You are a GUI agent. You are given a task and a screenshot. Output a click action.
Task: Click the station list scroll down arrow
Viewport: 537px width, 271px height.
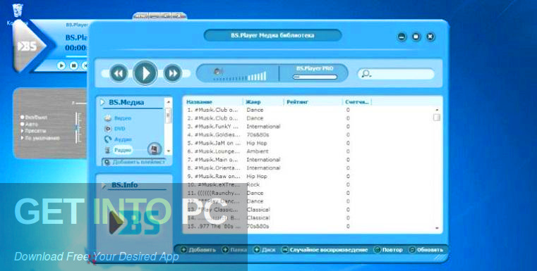pyautogui.click(x=437, y=228)
